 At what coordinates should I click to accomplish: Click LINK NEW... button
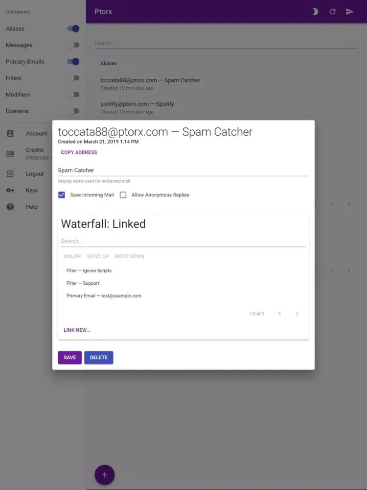[x=77, y=330]
